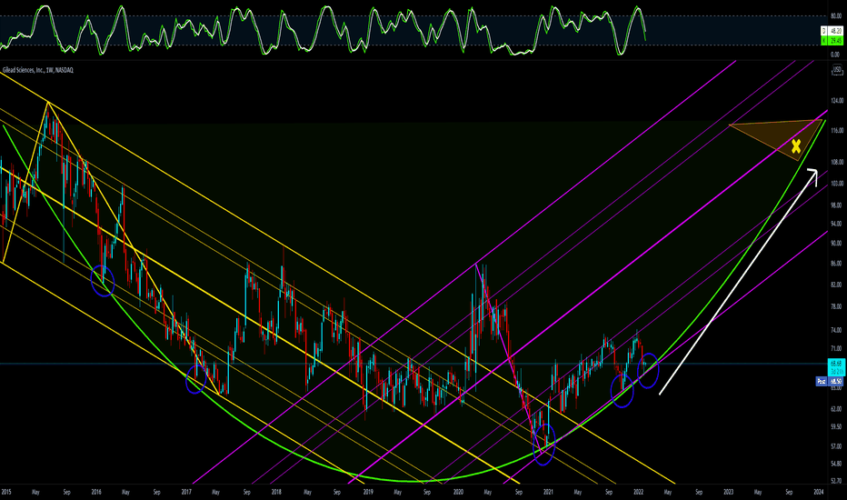The width and height of the screenshot is (847, 500).
Task: Click the 2021 label on time axis
Action: pos(548,493)
